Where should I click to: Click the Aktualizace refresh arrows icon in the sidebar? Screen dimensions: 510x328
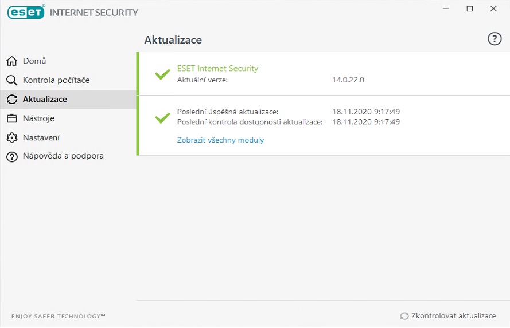(12, 99)
